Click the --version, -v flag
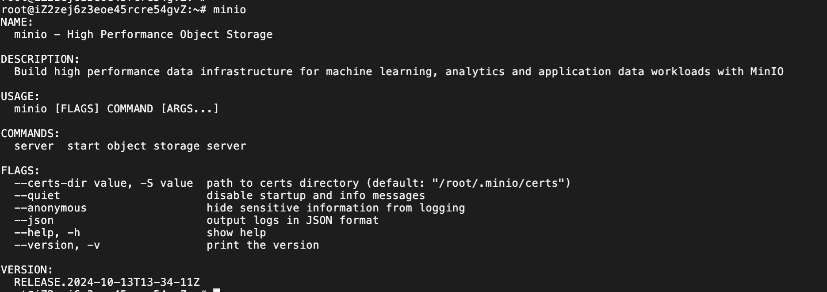 (x=57, y=245)
